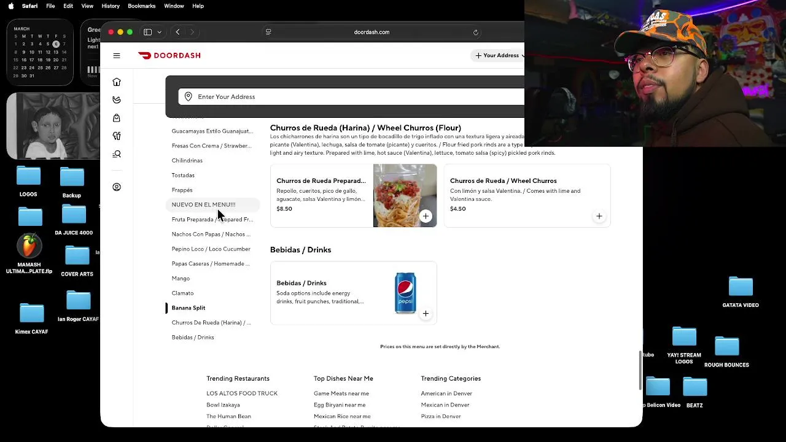Jump to Nachos Con Papas category
The image size is (786, 442).
(212, 235)
